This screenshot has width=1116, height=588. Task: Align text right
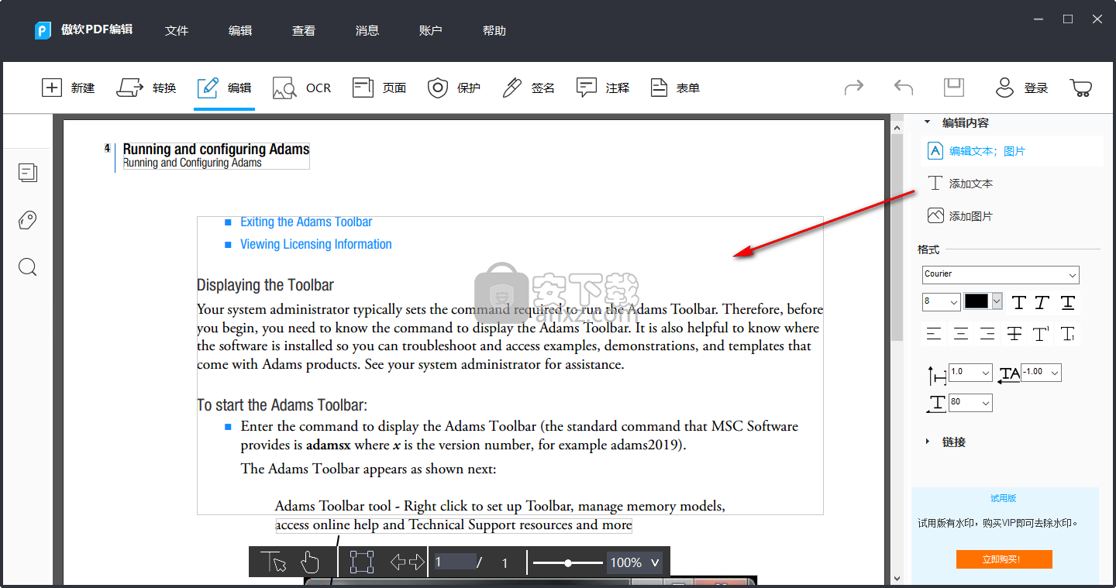(x=987, y=334)
